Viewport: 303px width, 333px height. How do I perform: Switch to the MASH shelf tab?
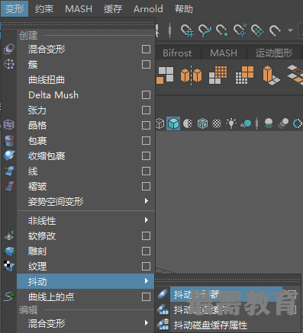(224, 53)
